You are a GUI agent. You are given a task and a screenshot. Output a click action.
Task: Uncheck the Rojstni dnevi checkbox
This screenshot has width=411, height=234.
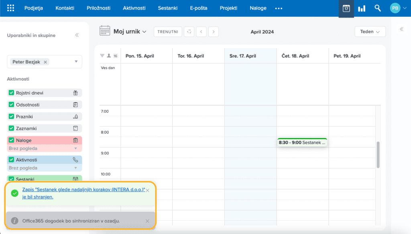pos(12,93)
